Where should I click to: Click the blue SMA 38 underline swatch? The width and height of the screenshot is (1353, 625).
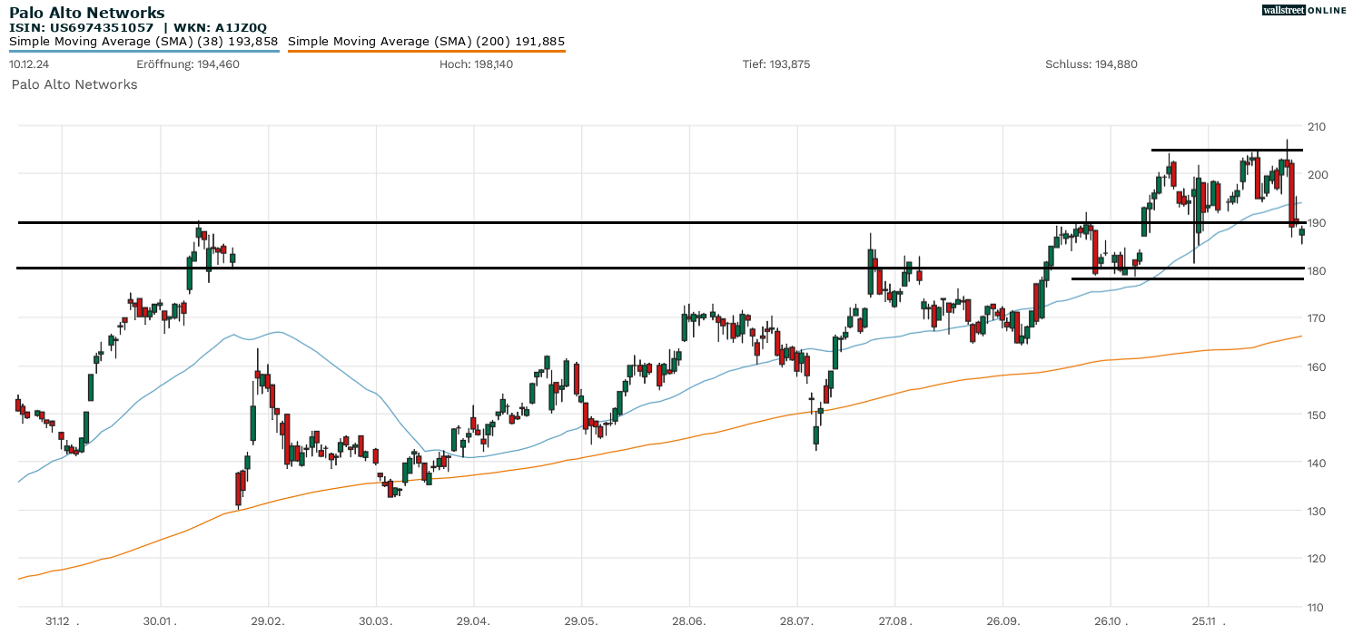tap(143, 52)
